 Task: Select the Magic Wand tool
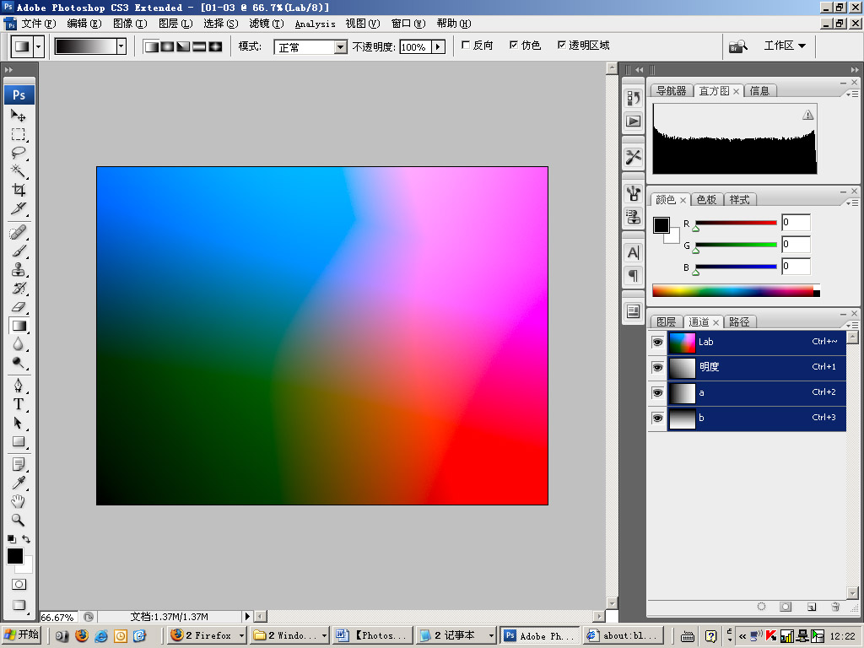coord(19,171)
